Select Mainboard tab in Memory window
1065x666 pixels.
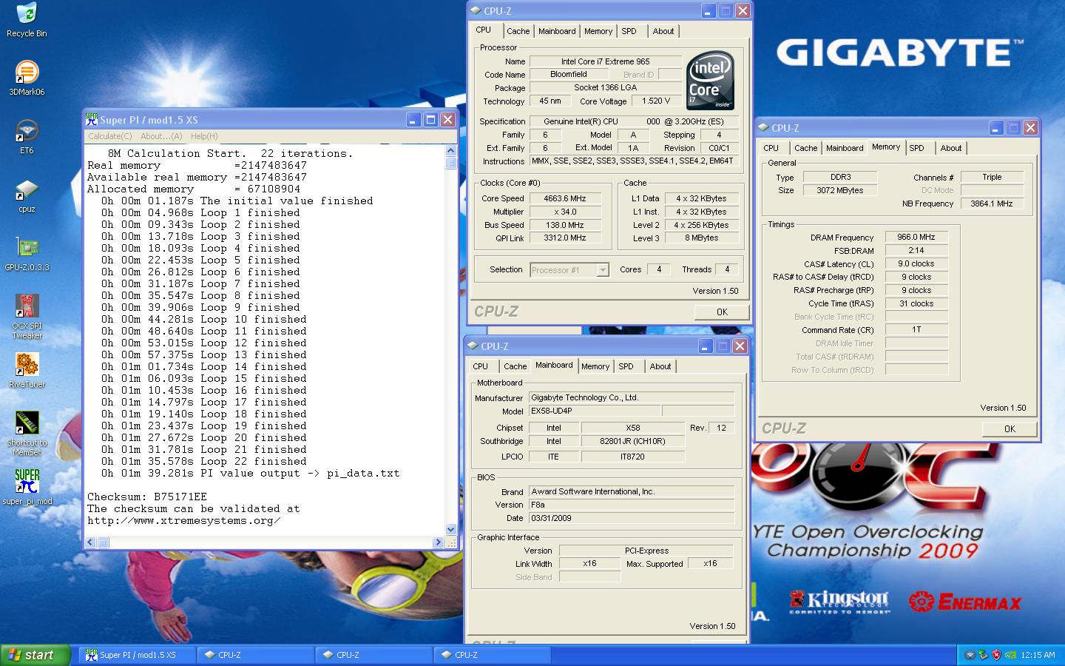[x=845, y=148]
